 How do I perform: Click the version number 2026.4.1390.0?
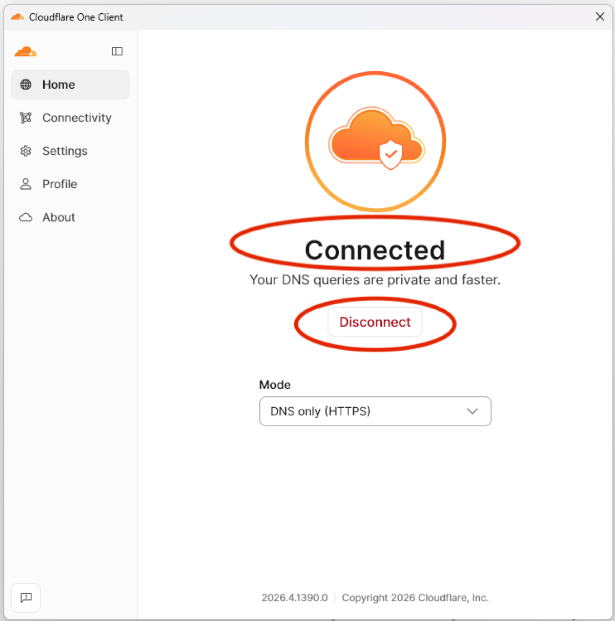point(295,598)
